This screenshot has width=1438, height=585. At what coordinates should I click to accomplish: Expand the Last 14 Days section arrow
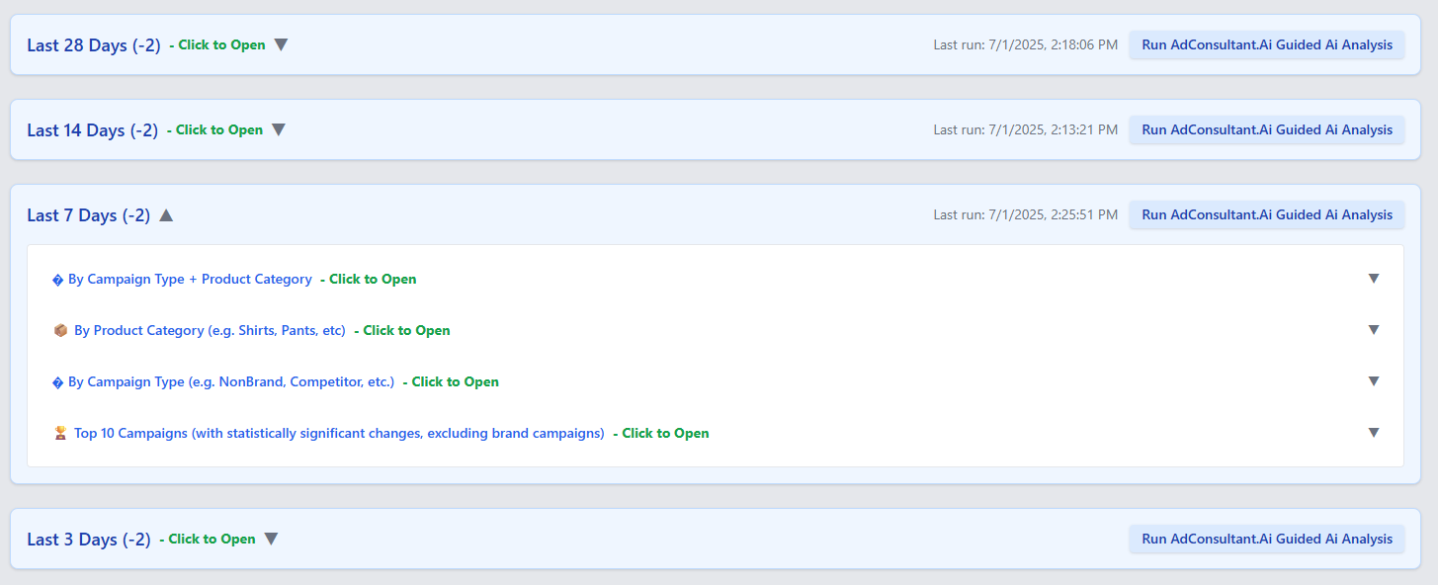[x=279, y=129]
